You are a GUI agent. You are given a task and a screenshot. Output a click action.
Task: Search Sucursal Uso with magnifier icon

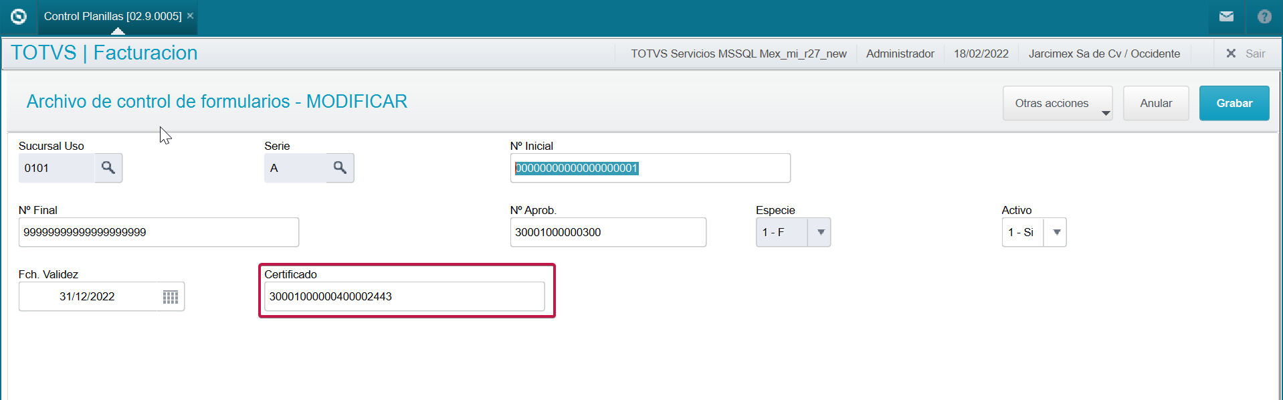[x=108, y=168]
